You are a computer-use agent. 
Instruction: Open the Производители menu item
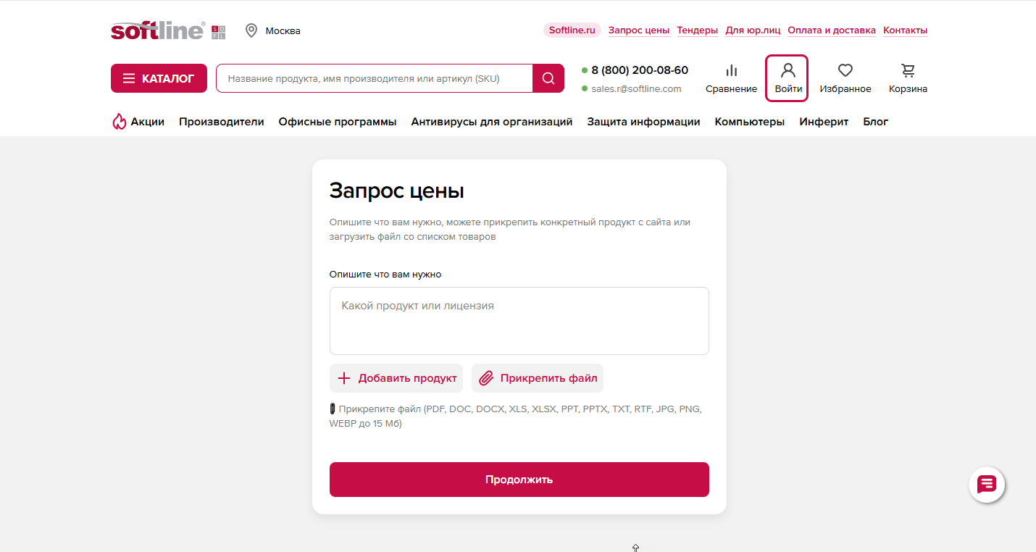coord(222,122)
